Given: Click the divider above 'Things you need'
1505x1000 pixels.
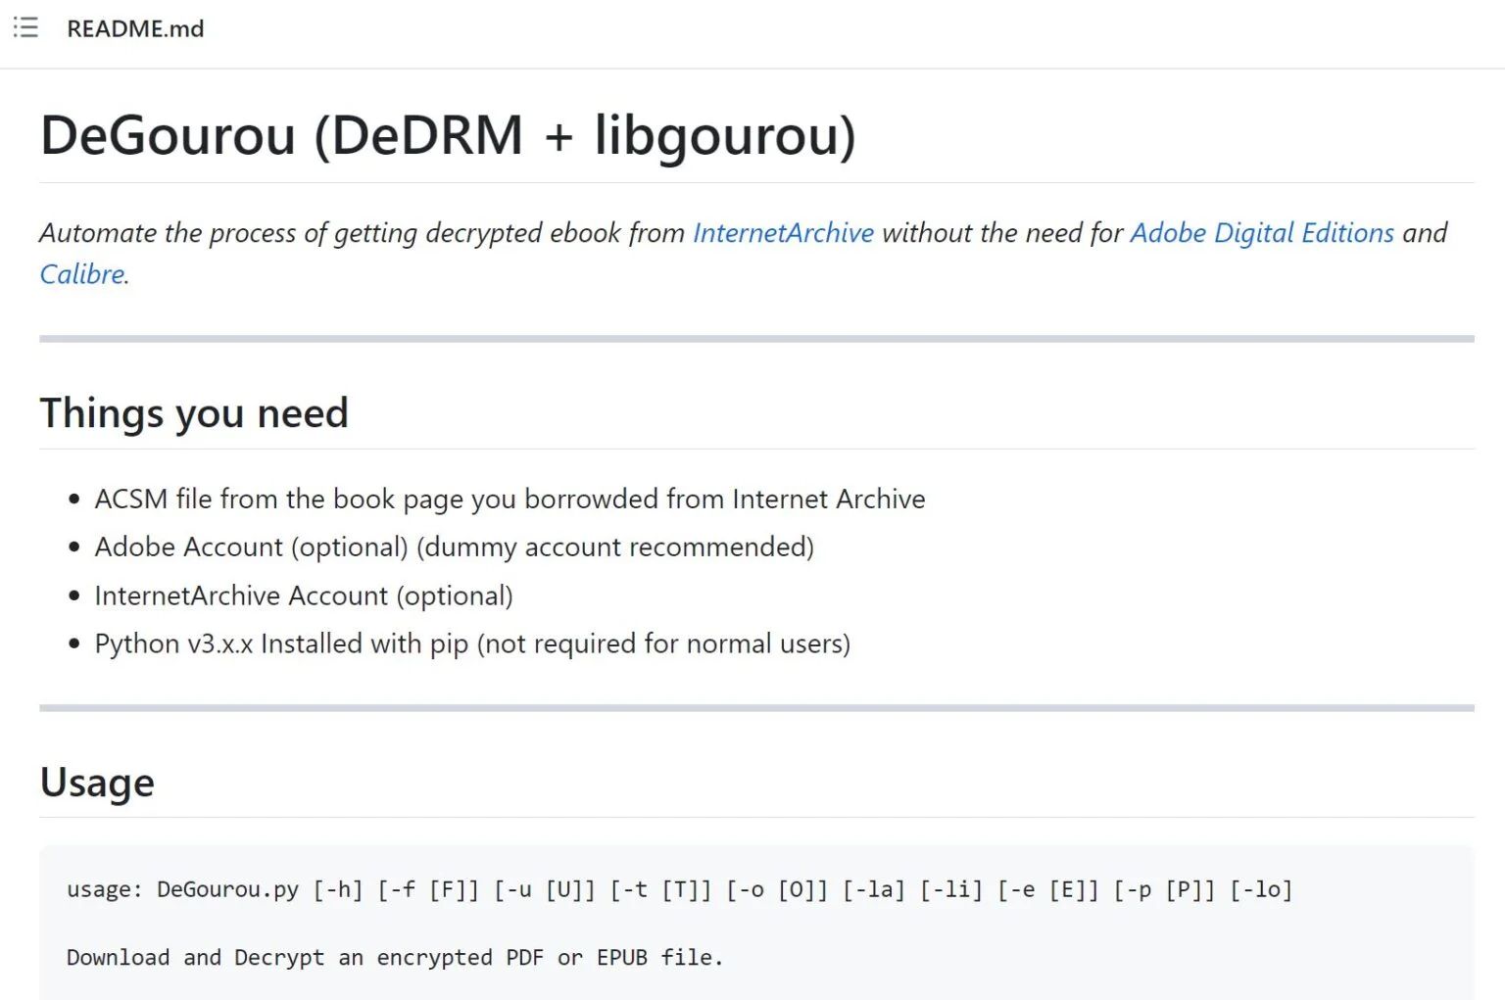Looking at the screenshot, I should pos(756,339).
